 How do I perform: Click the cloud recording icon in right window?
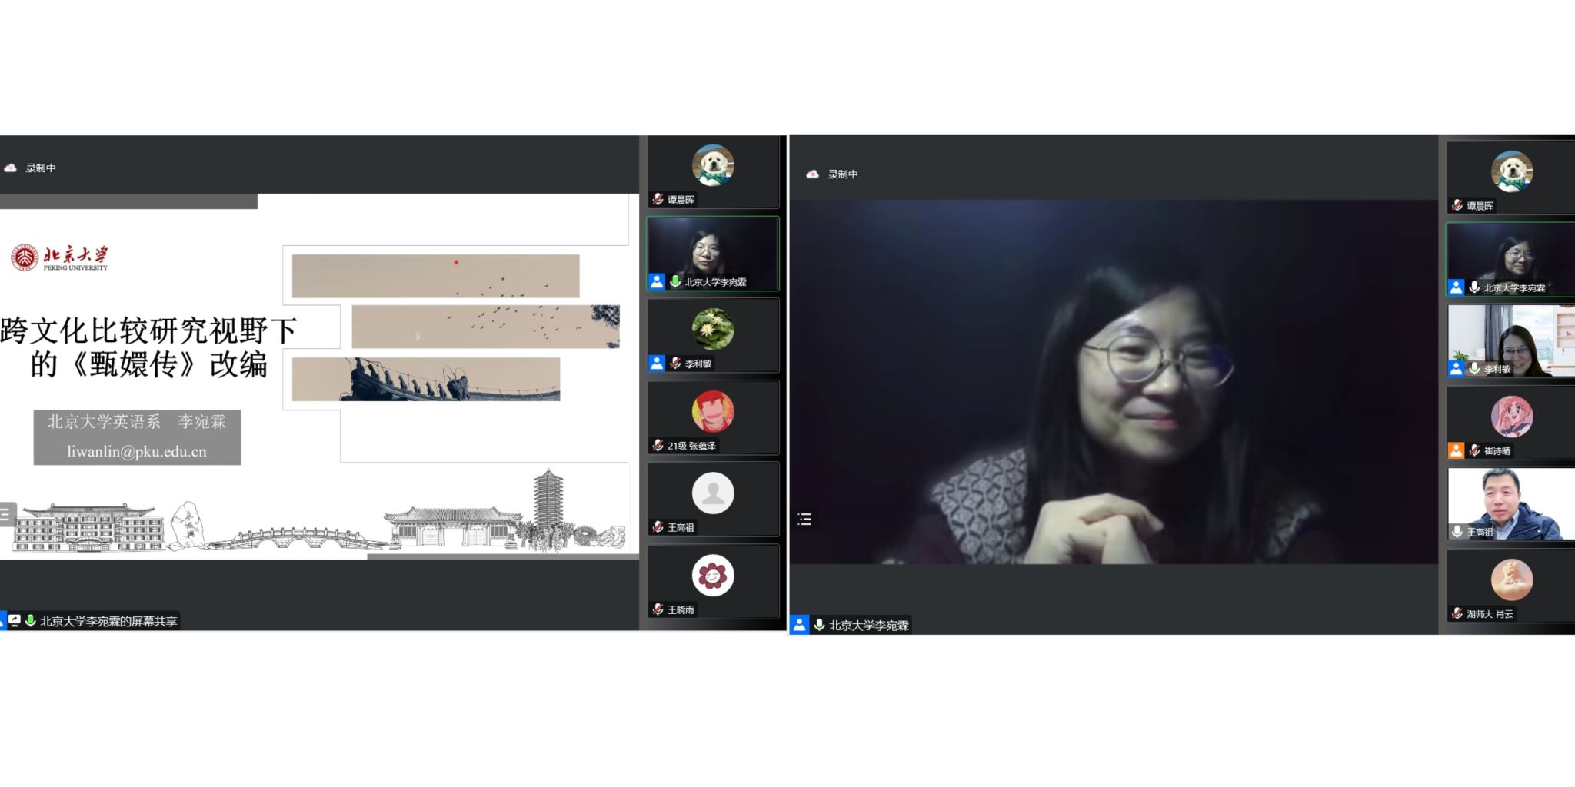(812, 174)
